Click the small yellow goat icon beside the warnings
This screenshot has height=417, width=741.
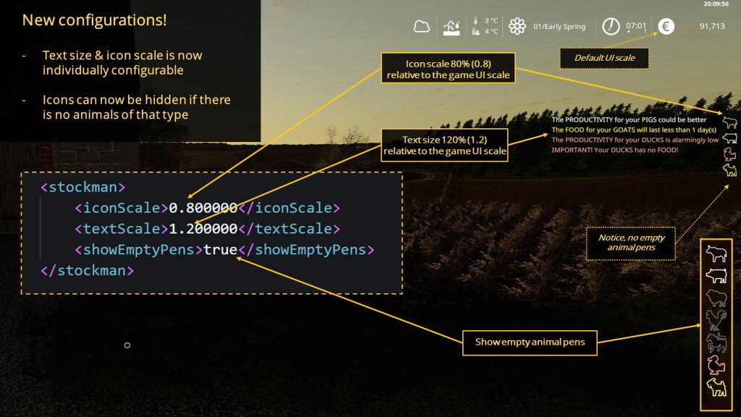(x=729, y=169)
